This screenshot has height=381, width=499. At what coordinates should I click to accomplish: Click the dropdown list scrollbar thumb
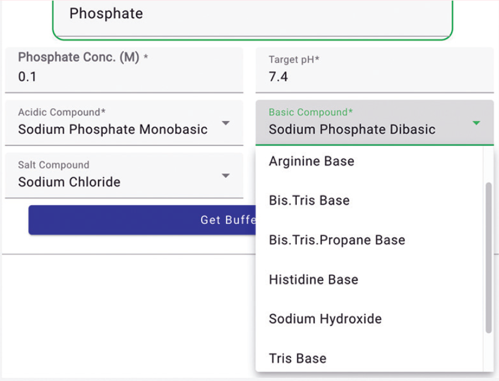click(x=488, y=257)
